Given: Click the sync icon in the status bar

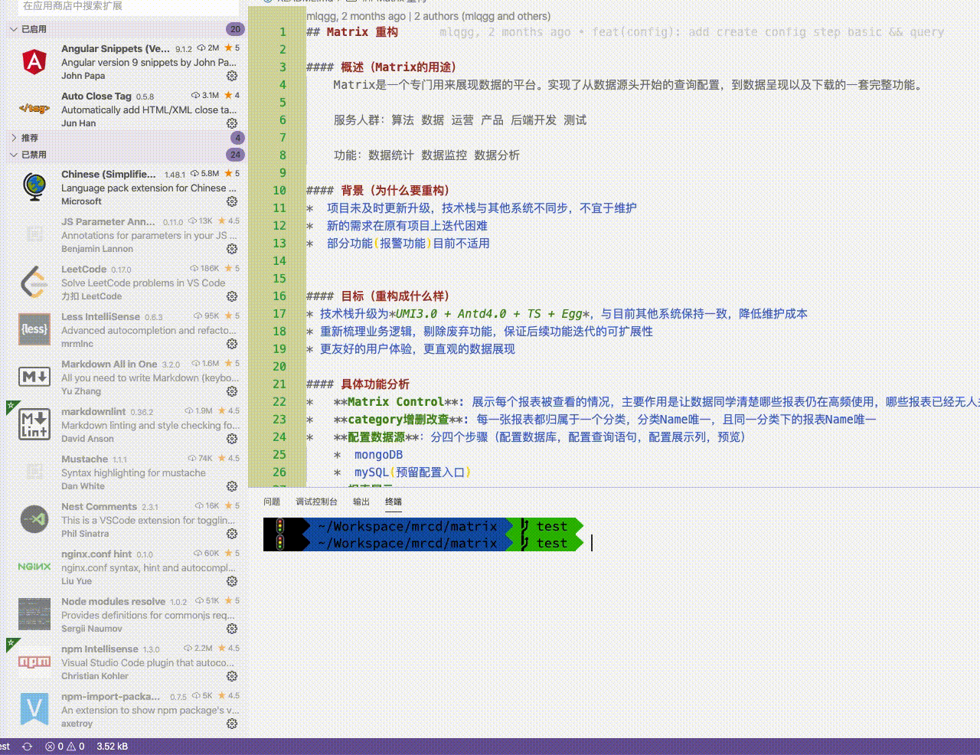Looking at the screenshot, I should 26,747.
